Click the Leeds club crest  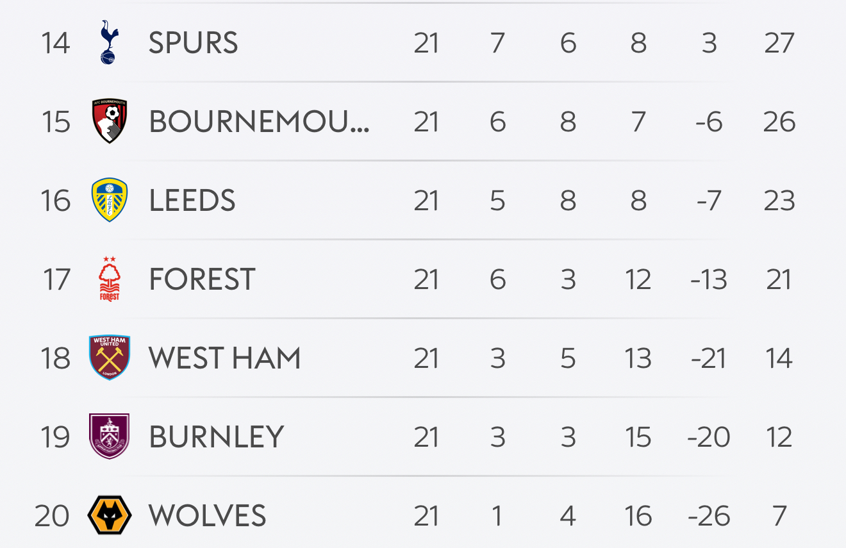(x=110, y=200)
